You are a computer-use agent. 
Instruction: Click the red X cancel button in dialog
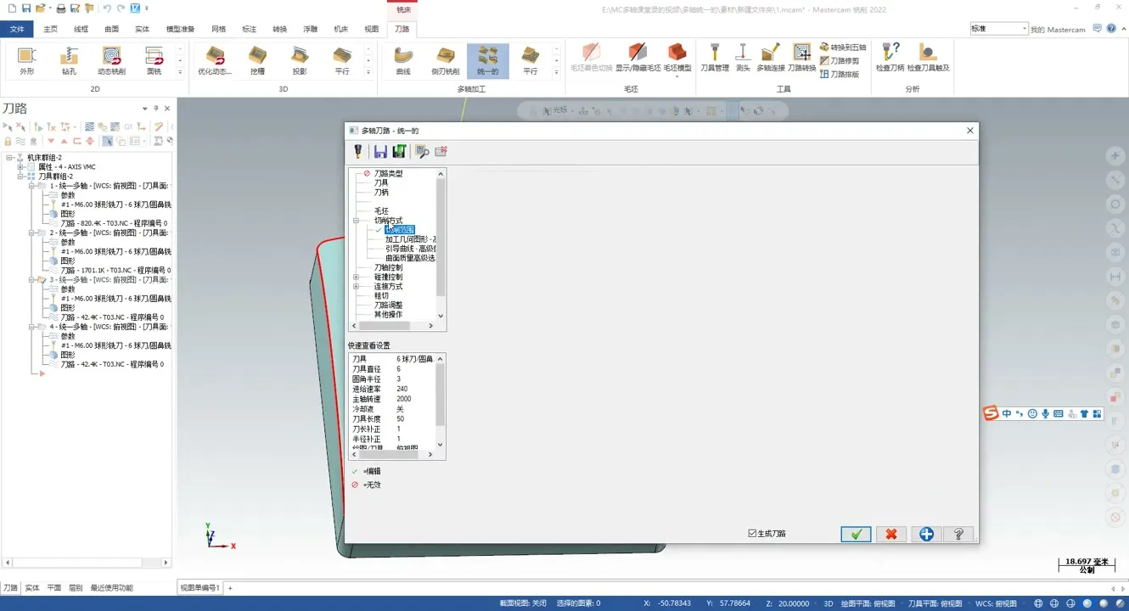pyautogui.click(x=890, y=534)
